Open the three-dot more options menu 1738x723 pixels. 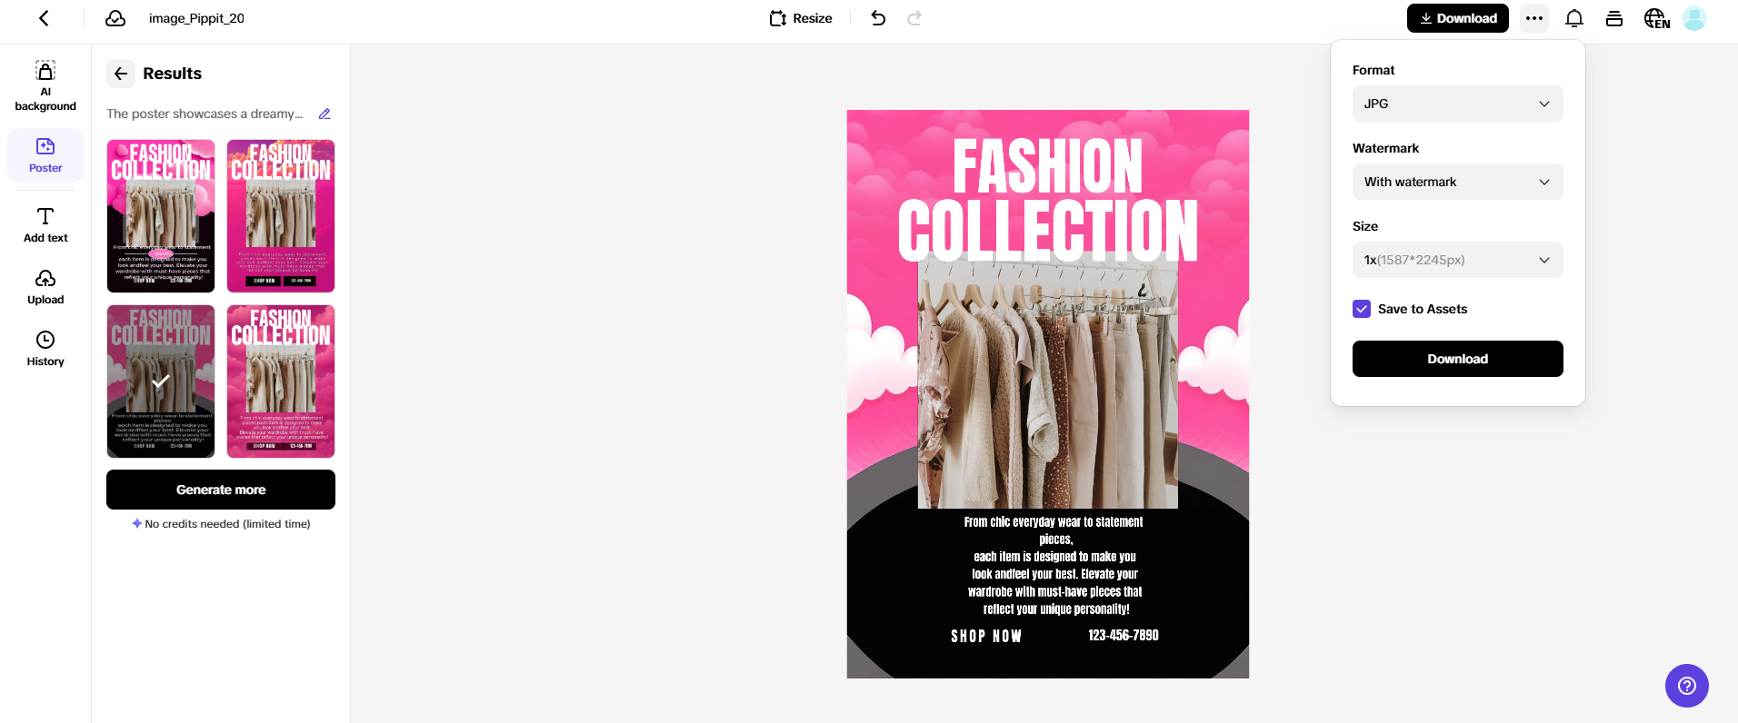1534,18
